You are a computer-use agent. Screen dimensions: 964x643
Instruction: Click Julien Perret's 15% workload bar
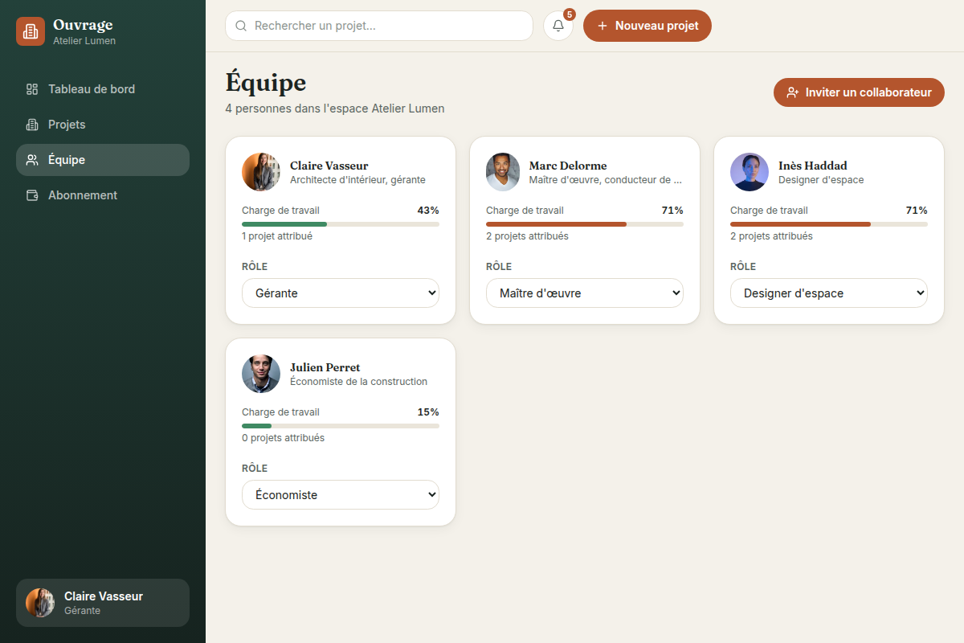tap(341, 426)
